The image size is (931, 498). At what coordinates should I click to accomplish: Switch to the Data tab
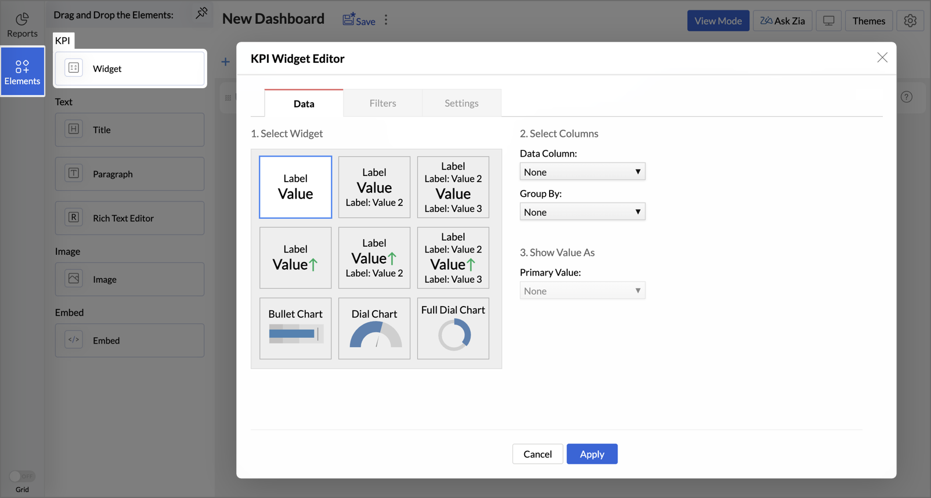[x=304, y=103]
